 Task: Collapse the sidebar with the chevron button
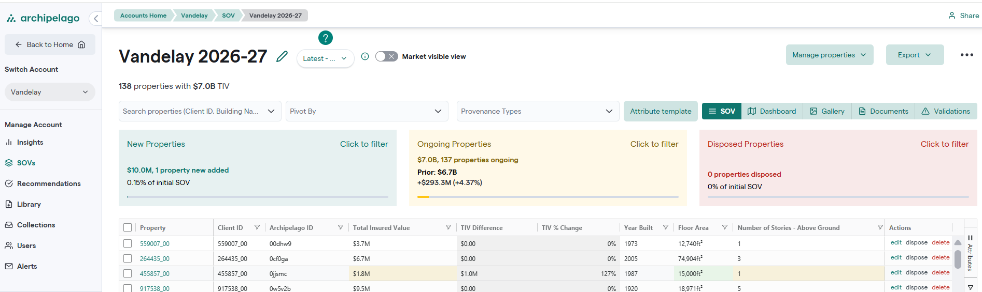[x=95, y=19]
